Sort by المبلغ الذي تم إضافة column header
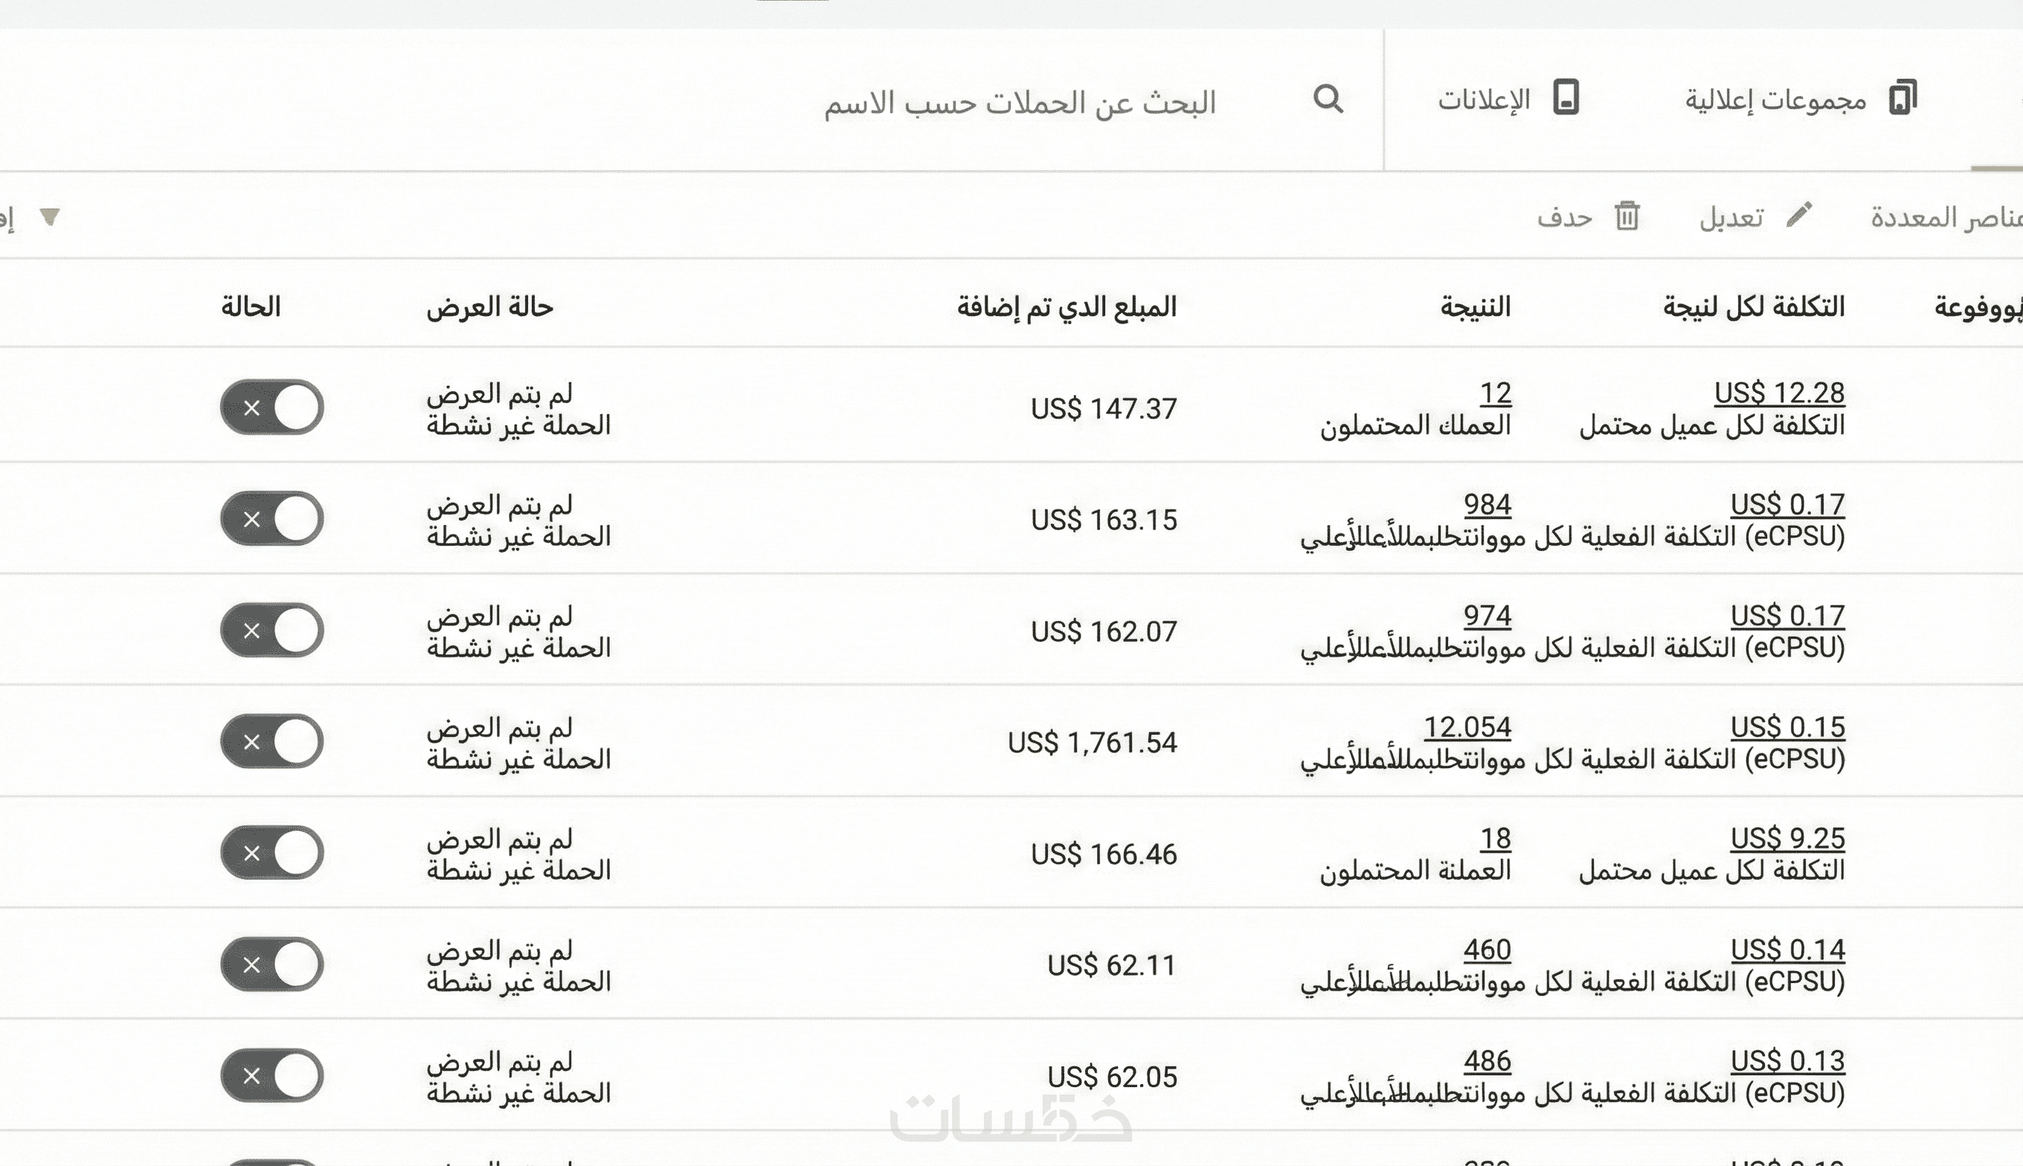 (x=1066, y=306)
